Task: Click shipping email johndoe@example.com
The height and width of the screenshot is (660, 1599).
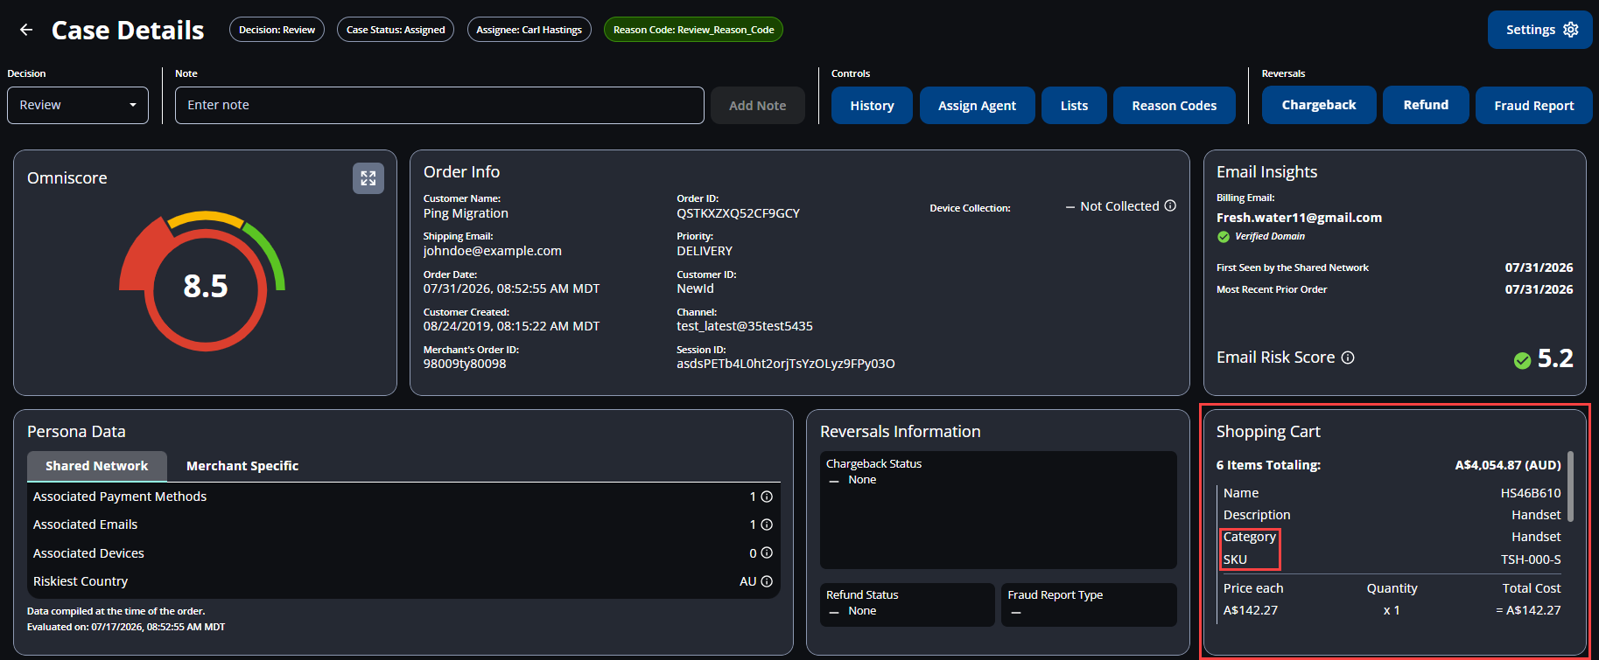Action: pos(492,251)
